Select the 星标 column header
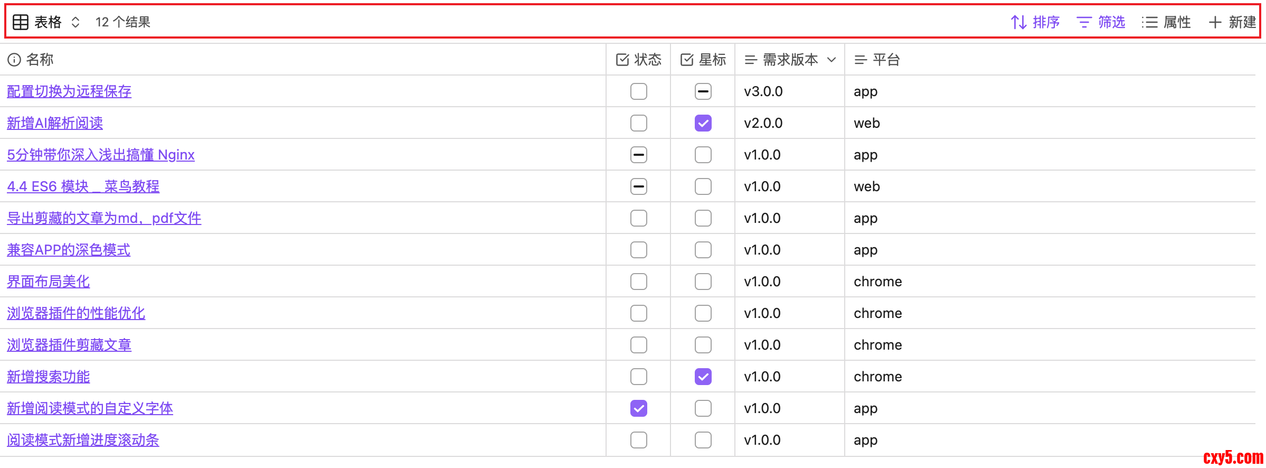The width and height of the screenshot is (1266, 468). click(x=712, y=60)
